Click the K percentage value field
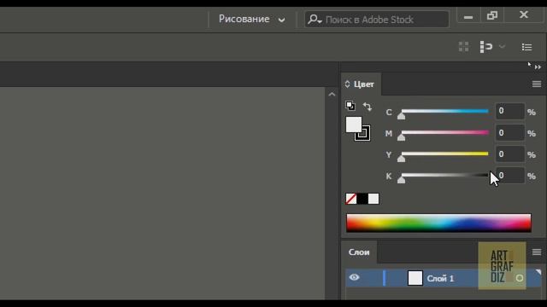This screenshot has width=547, height=307. coord(510,176)
